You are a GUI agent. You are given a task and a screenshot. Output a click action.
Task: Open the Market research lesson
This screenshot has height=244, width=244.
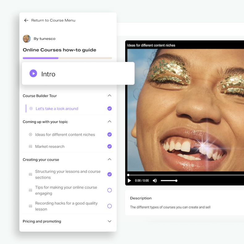(x=50, y=147)
